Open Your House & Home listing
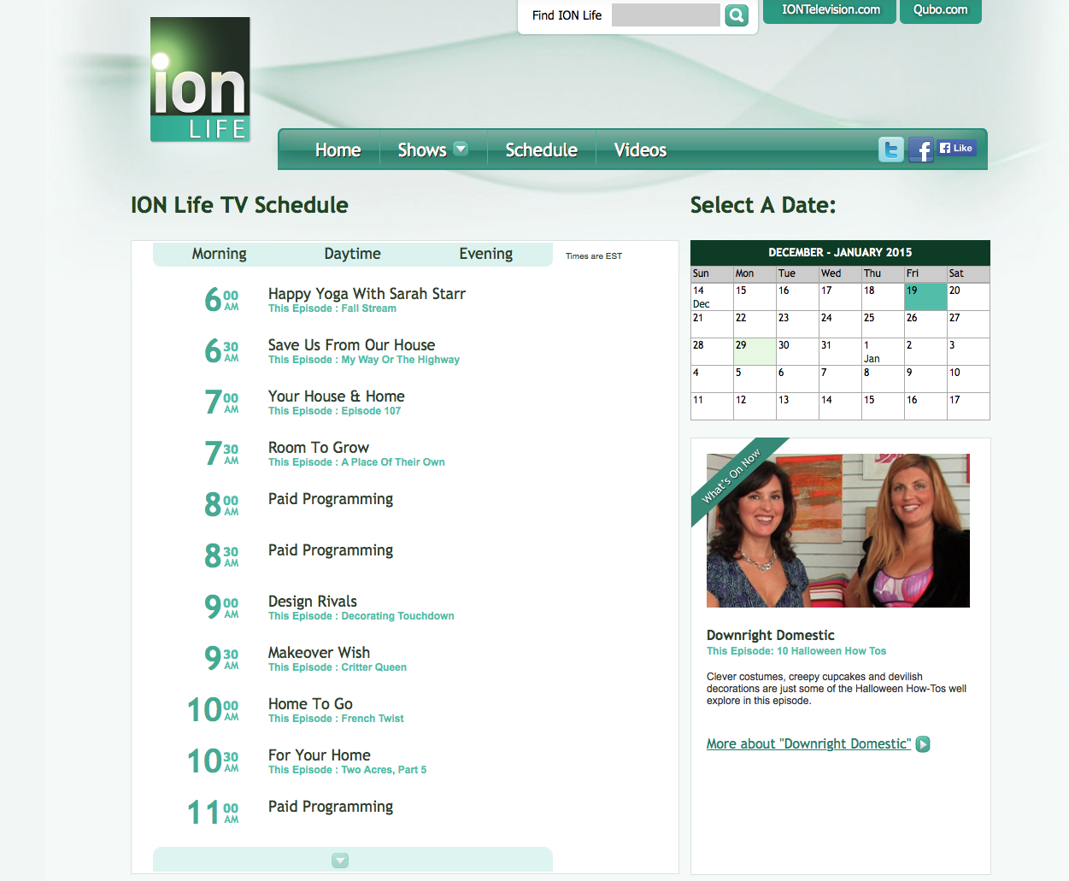The height and width of the screenshot is (881, 1069). pyautogui.click(x=337, y=396)
